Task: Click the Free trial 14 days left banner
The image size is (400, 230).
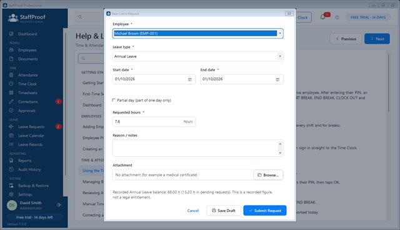Action: pyautogui.click(x=34, y=217)
